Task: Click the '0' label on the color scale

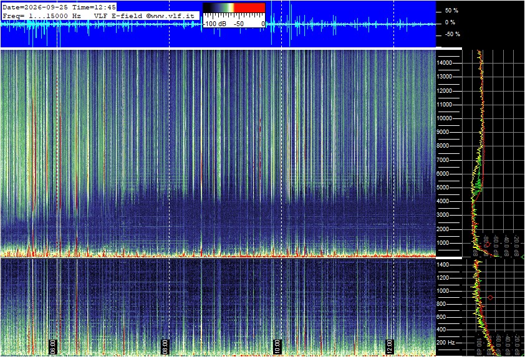Action: tap(263, 24)
